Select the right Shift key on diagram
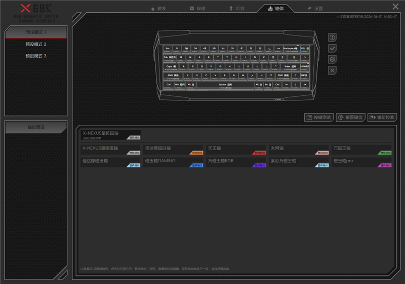Viewport: 405px width, 284px height. 283,77
